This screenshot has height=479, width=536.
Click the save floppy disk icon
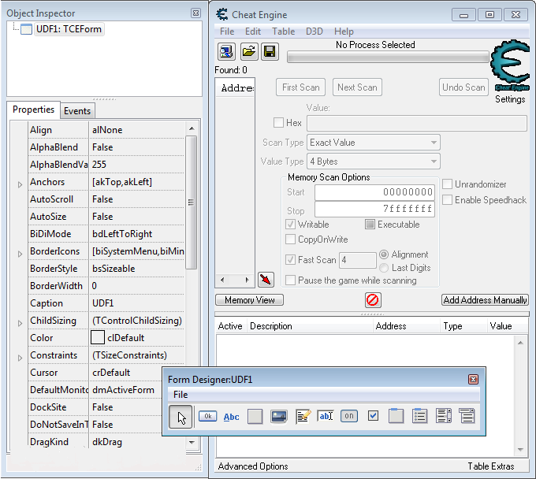[270, 52]
